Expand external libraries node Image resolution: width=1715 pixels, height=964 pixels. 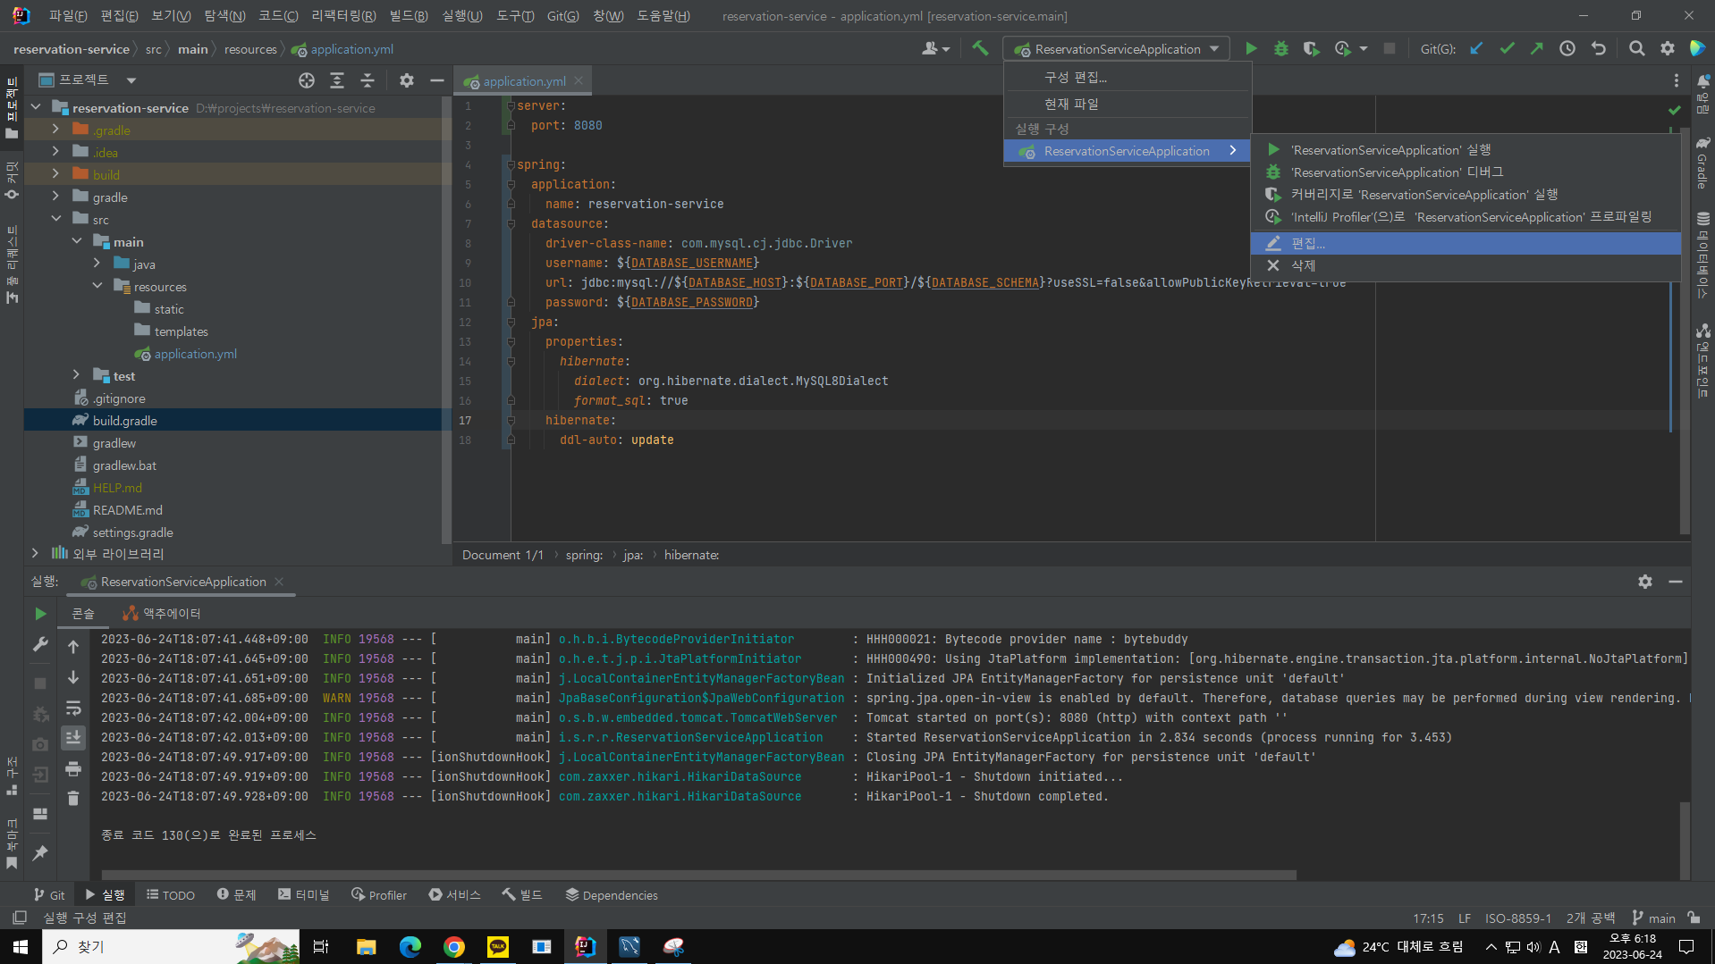35,553
